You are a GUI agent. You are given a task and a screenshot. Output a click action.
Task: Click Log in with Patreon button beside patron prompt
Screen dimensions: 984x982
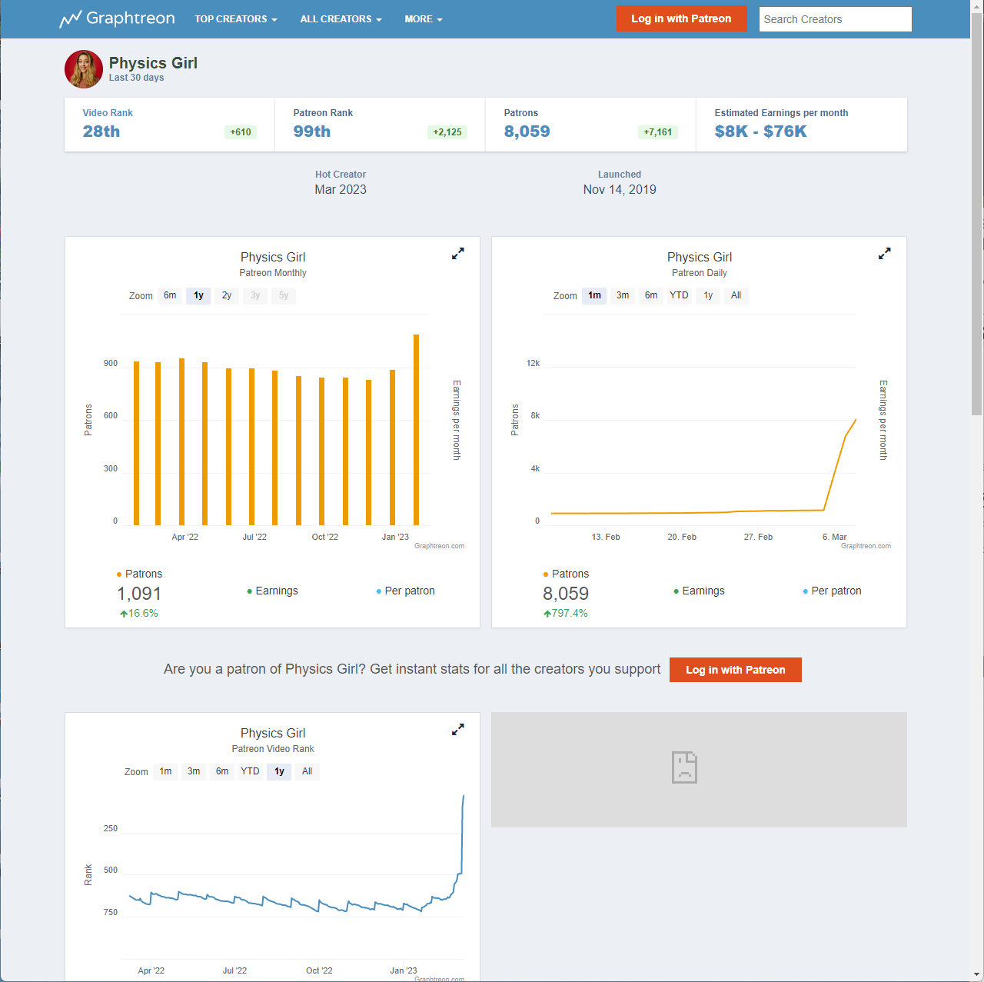coord(736,670)
